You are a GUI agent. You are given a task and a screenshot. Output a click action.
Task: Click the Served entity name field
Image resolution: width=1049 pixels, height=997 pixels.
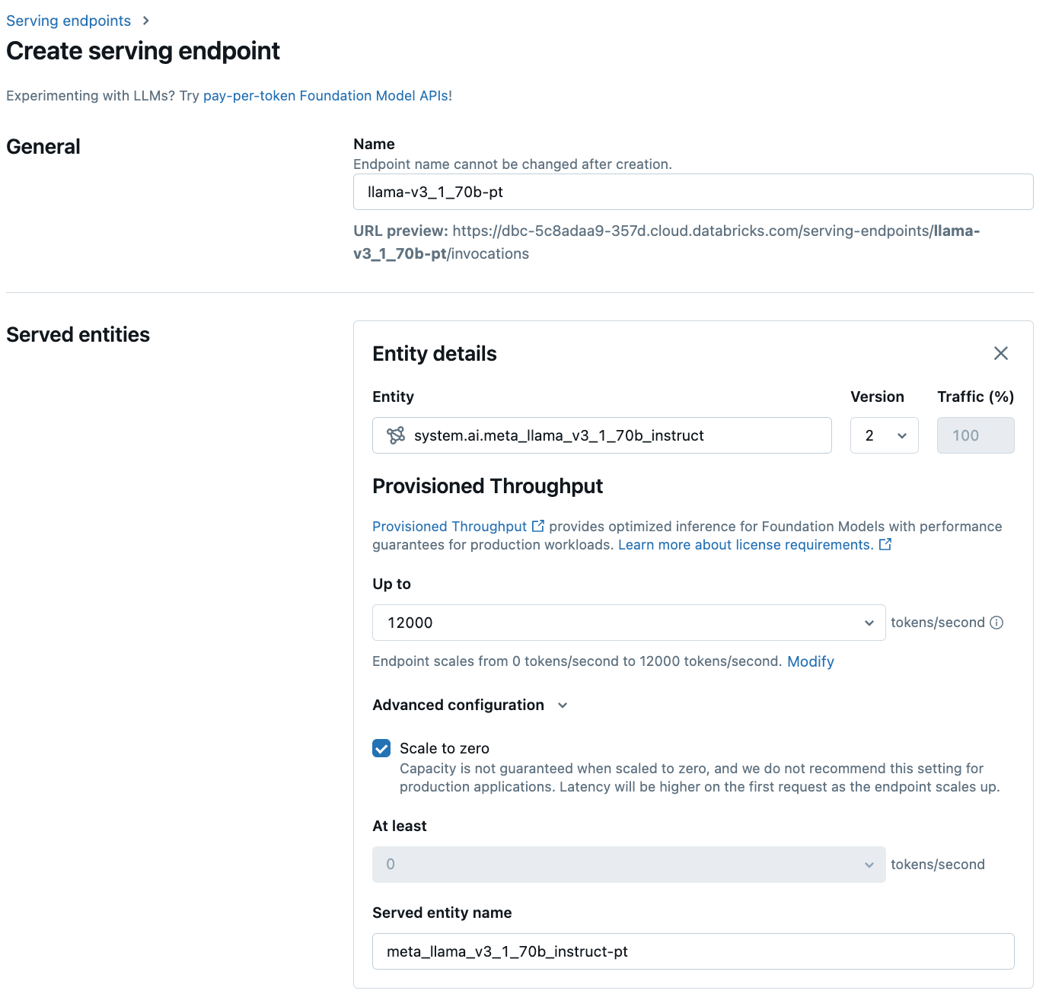click(x=693, y=951)
